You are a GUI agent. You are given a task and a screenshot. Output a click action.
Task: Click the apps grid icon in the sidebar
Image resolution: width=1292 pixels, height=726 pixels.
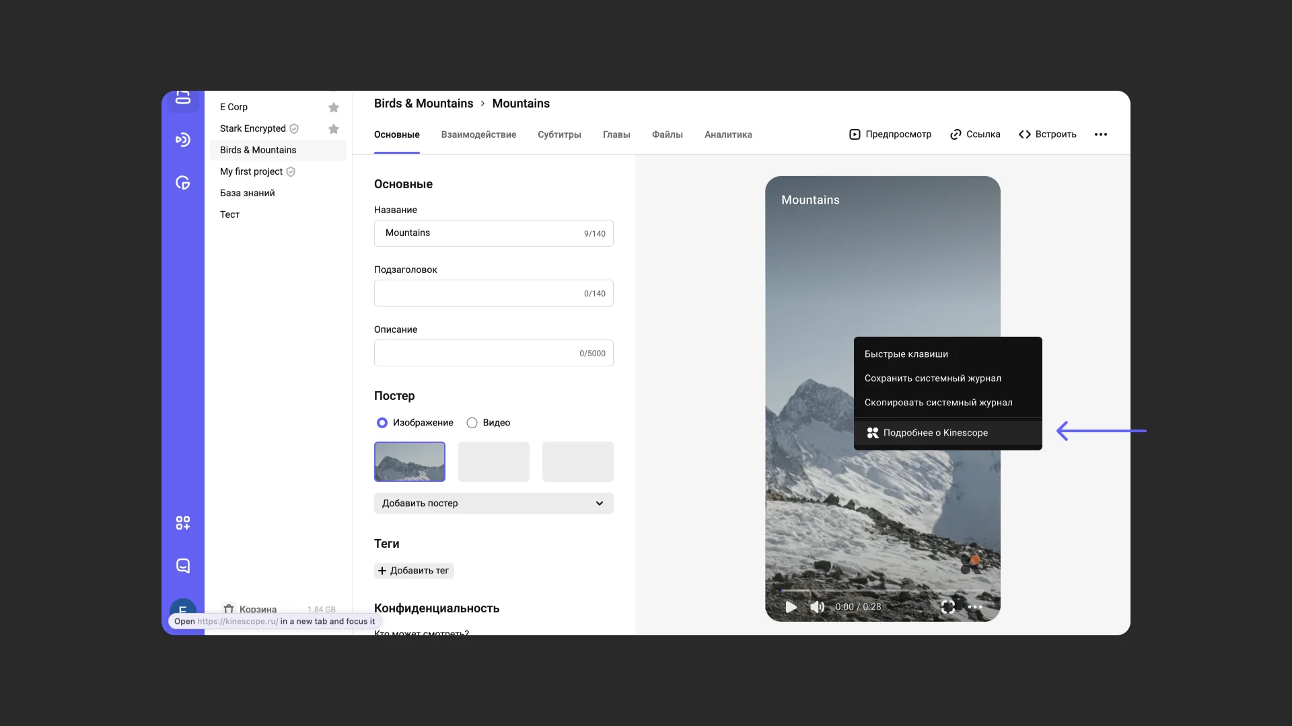tap(182, 523)
